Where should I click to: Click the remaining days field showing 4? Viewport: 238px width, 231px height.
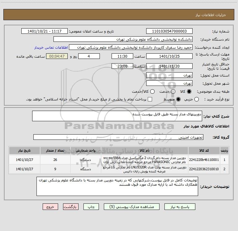89,56
